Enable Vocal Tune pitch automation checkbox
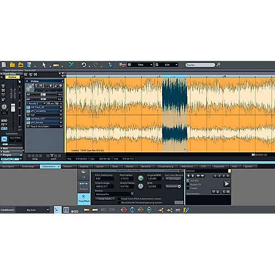 [x=119, y=199]
